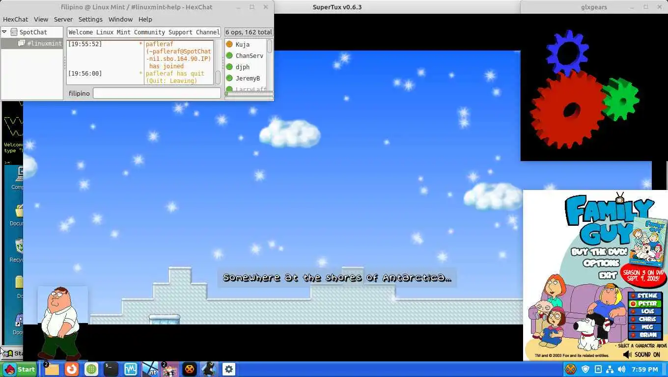This screenshot has height=377, width=668.
Task: Launch the orange Firefox-style browser icon in taskbar
Action: click(x=72, y=369)
